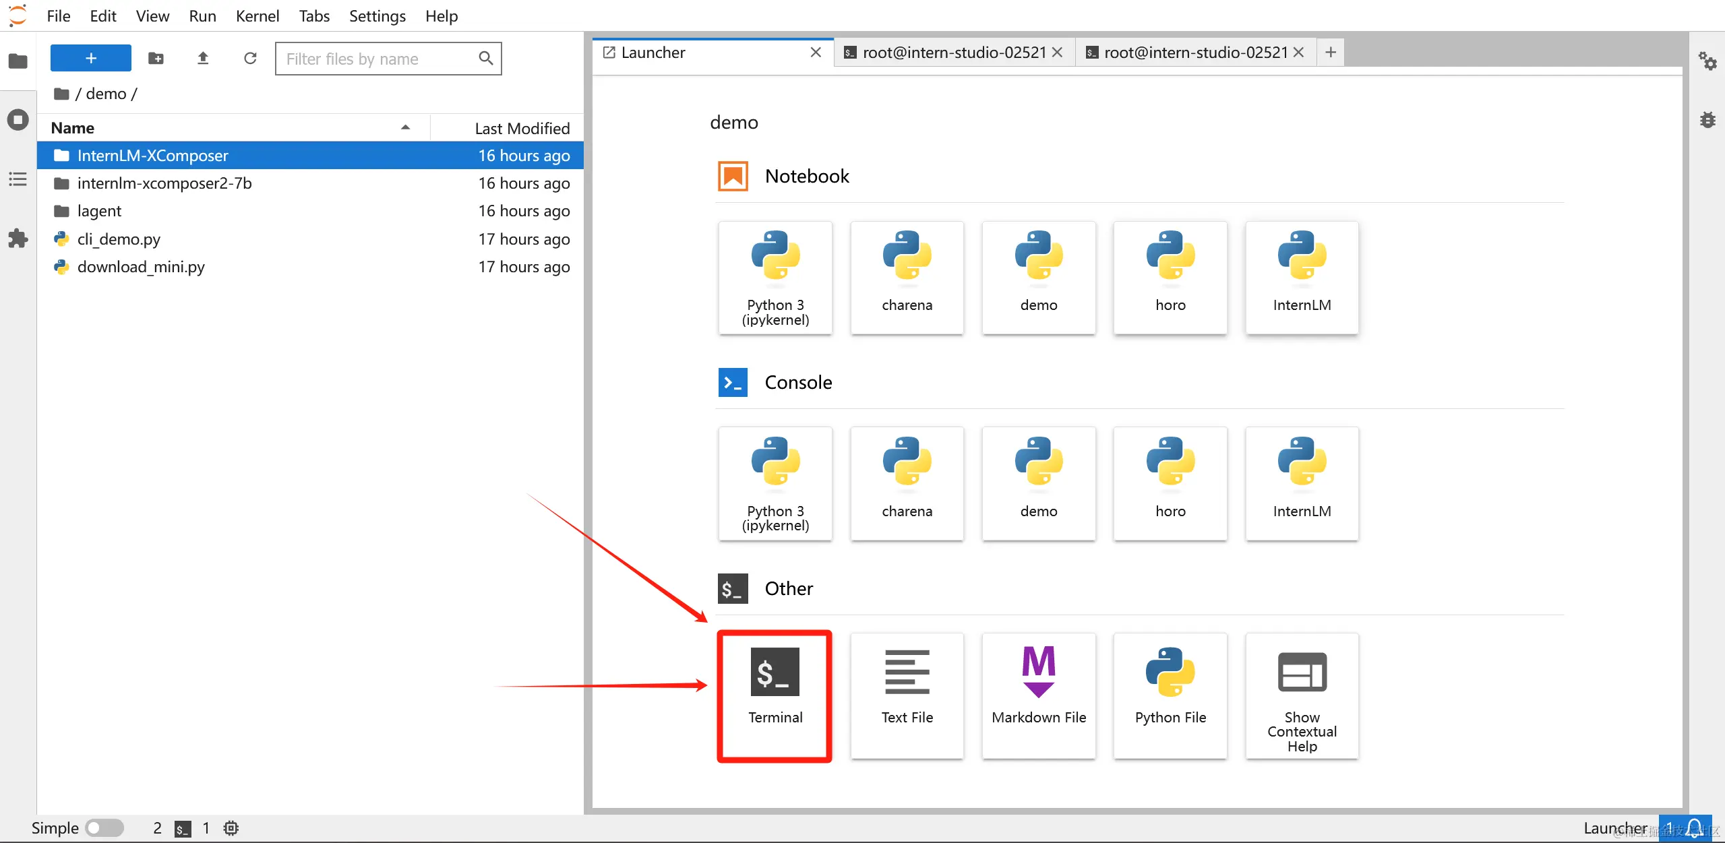Open the Terminal launcher card
The width and height of the screenshot is (1725, 843).
(x=775, y=695)
